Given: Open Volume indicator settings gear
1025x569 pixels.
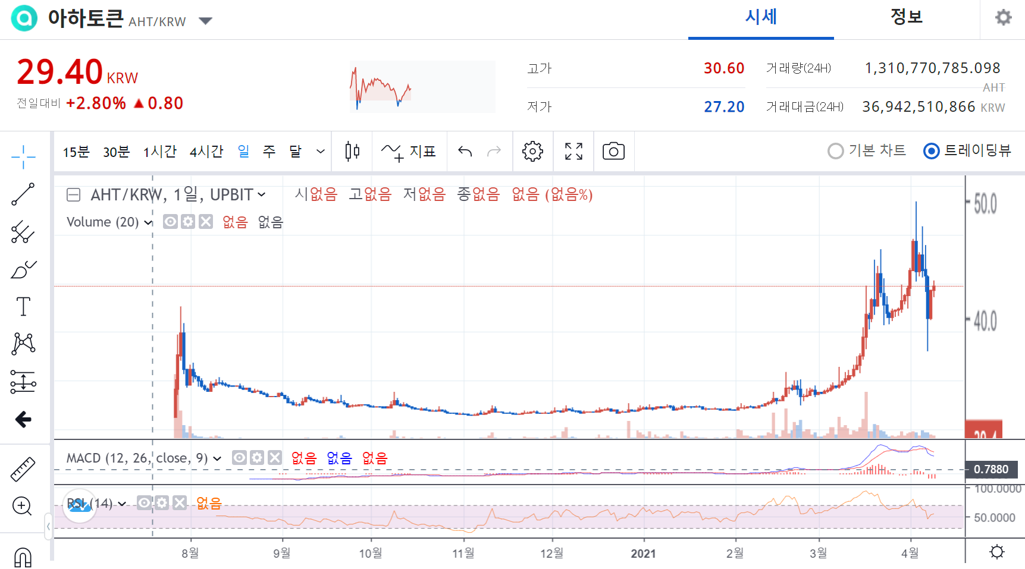Looking at the screenshot, I should 188,222.
